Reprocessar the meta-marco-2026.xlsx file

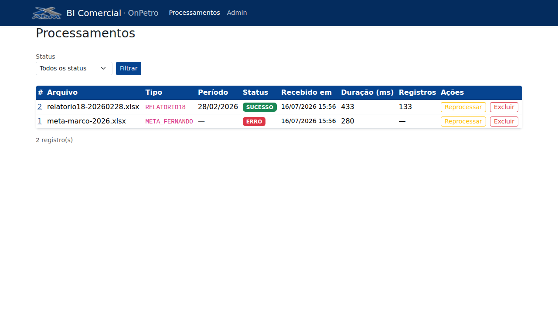pyautogui.click(x=463, y=121)
